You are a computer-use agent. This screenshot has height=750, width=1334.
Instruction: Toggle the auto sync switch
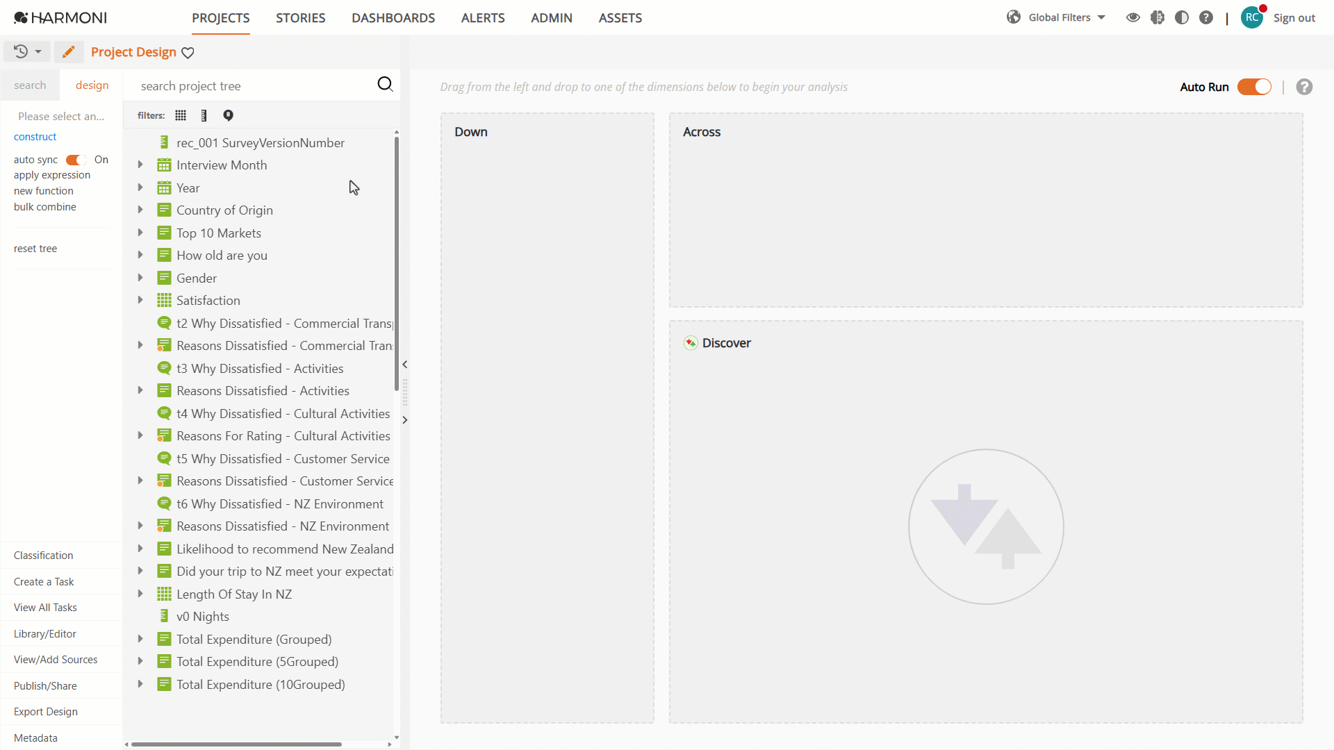(76, 160)
